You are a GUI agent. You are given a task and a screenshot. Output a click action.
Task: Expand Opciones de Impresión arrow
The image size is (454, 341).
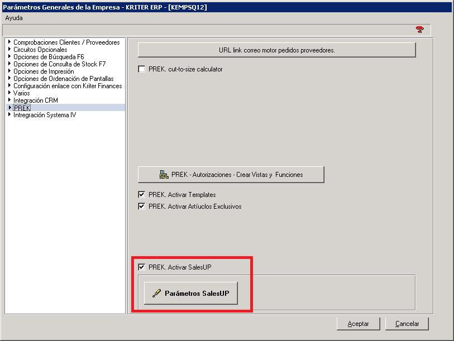[9, 71]
